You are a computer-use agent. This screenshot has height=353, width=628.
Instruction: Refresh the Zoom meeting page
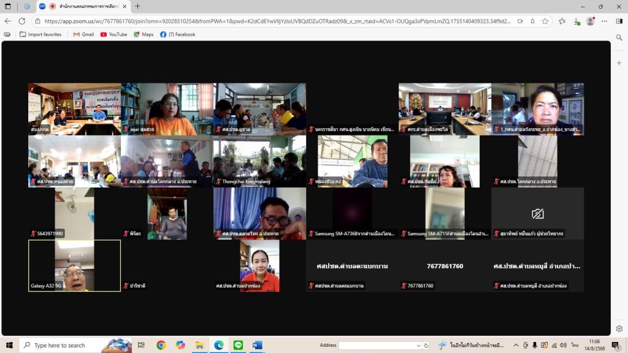pyautogui.click(x=22, y=21)
